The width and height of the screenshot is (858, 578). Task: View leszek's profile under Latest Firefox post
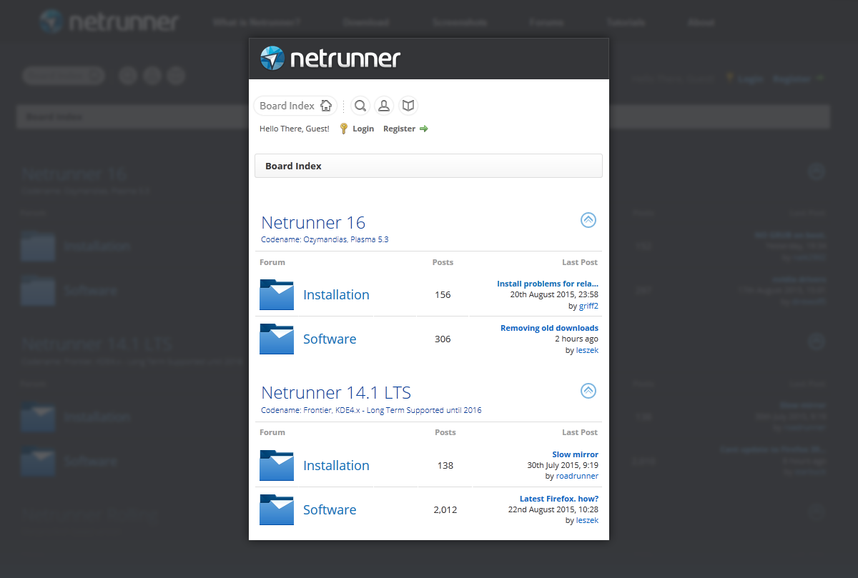[x=587, y=520]
